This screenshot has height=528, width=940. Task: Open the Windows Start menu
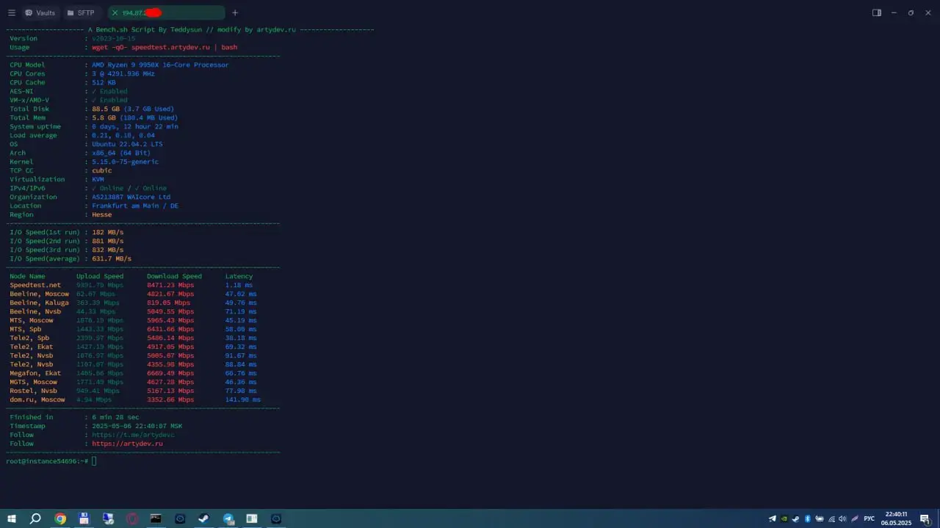(x=12, y=518)
